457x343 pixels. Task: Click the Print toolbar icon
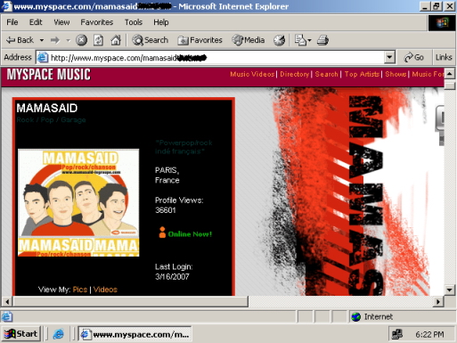(322, 40)
